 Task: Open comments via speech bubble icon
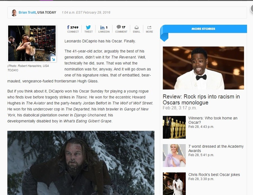click(x=119, y=27)
